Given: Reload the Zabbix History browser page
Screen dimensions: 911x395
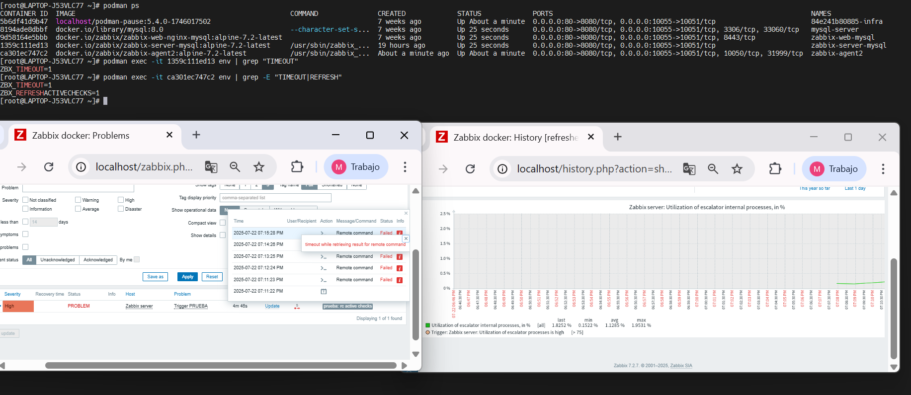Looking at the screenshot, I should [x=470, y=169].
